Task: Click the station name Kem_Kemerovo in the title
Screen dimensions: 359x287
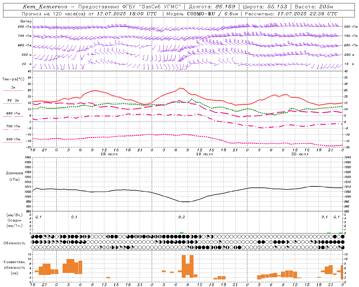Action: click(x=45, y=7)
